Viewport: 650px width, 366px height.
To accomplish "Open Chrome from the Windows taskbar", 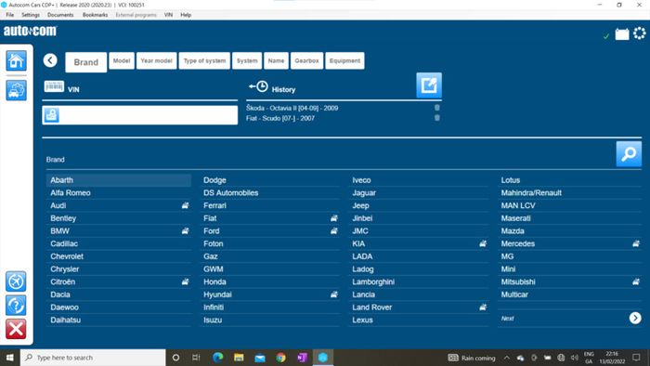I will pos(280,358).
